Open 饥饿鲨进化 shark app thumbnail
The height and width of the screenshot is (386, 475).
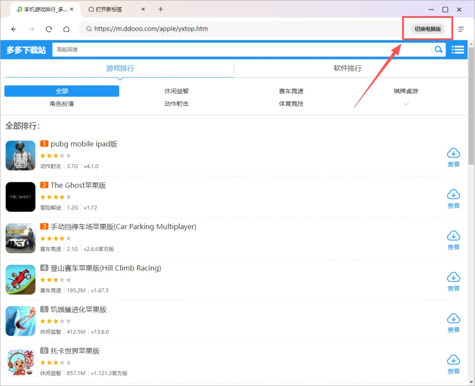pyautogui.click(x=21, y=321)
